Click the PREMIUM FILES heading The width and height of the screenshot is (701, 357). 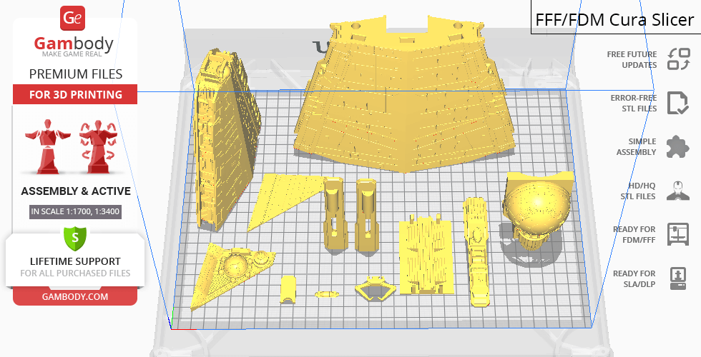pyautogui.click(x=76, y=74)
